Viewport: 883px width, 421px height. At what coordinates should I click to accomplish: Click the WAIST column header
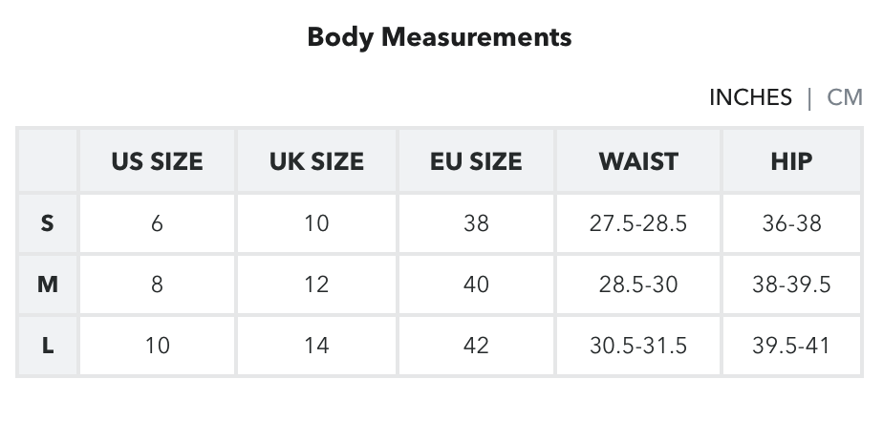(638, 161)
